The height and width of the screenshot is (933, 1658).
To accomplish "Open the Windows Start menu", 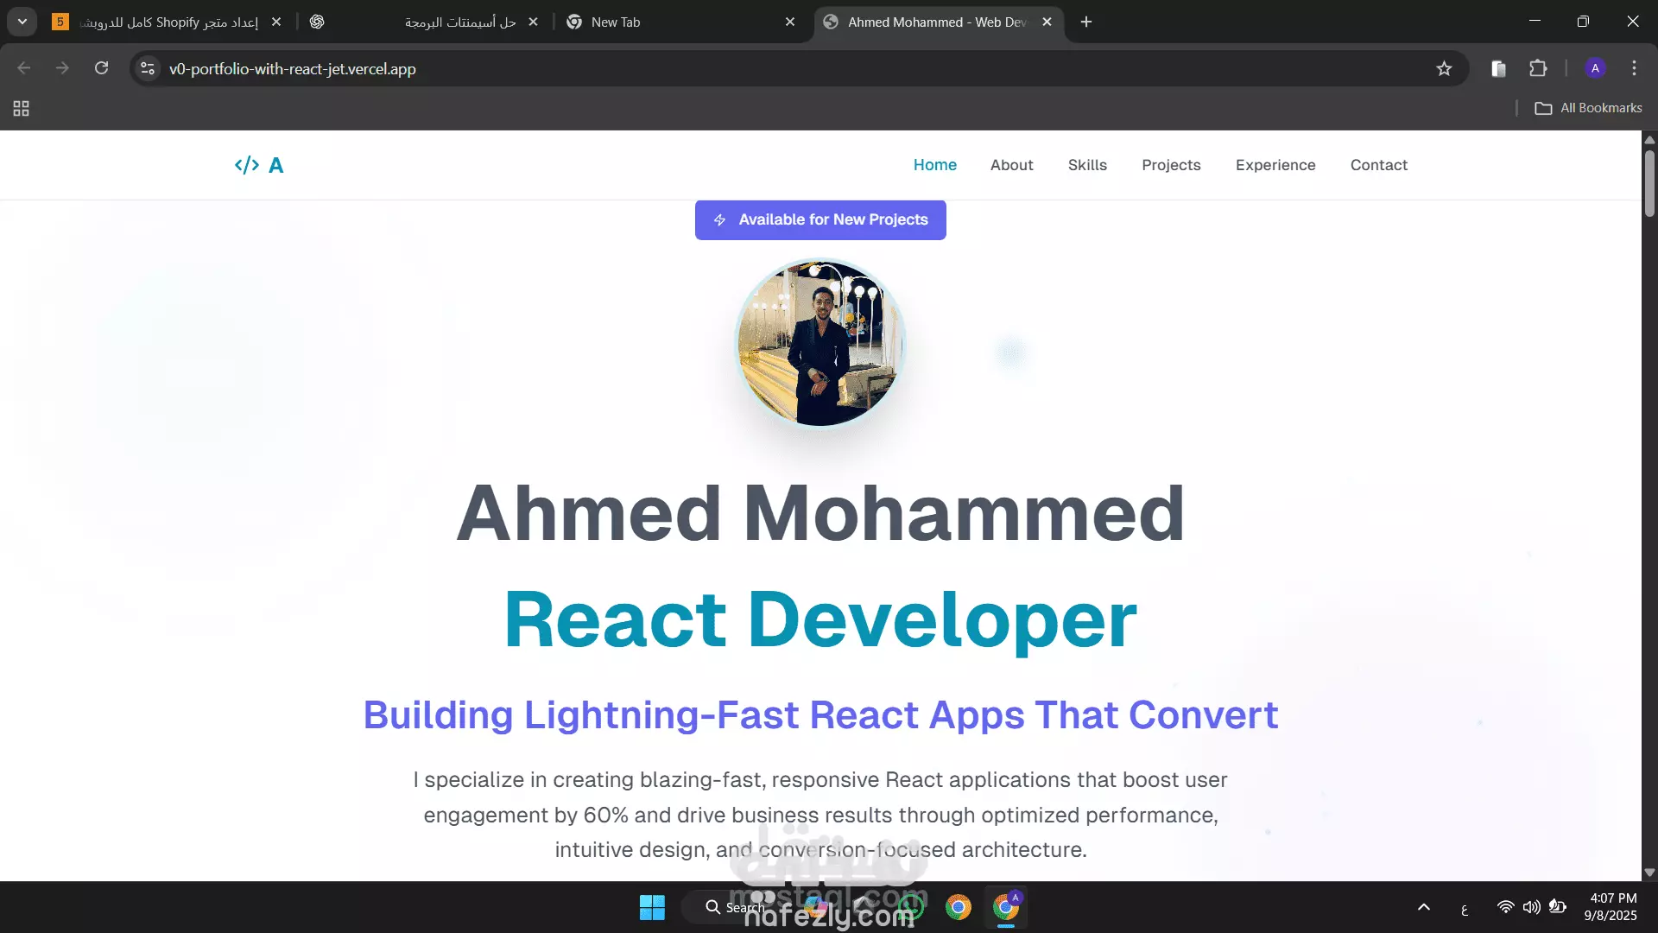I will point(652,907).
